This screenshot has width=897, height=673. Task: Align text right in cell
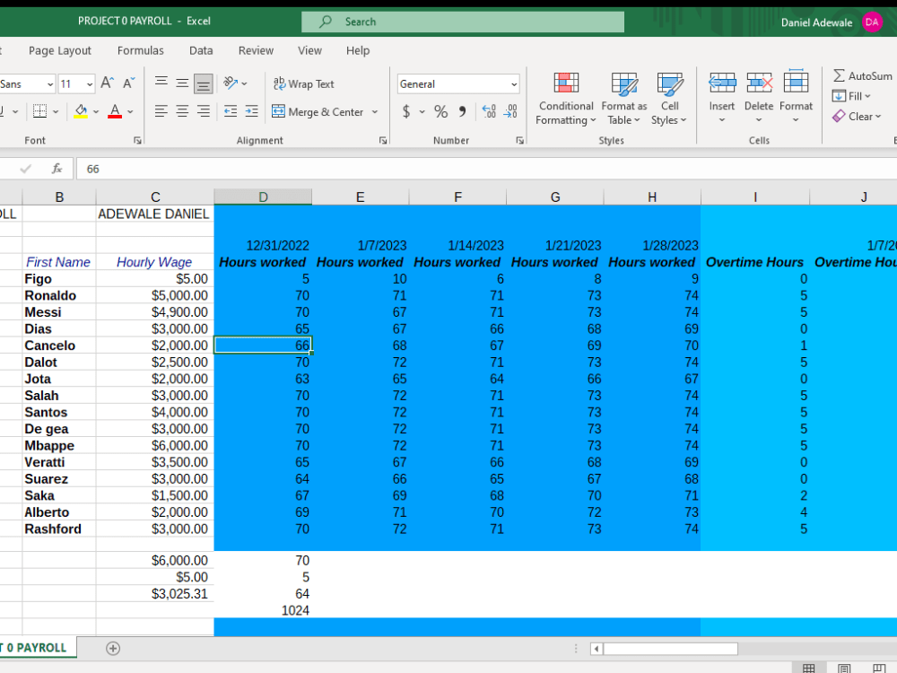[203, 111]
